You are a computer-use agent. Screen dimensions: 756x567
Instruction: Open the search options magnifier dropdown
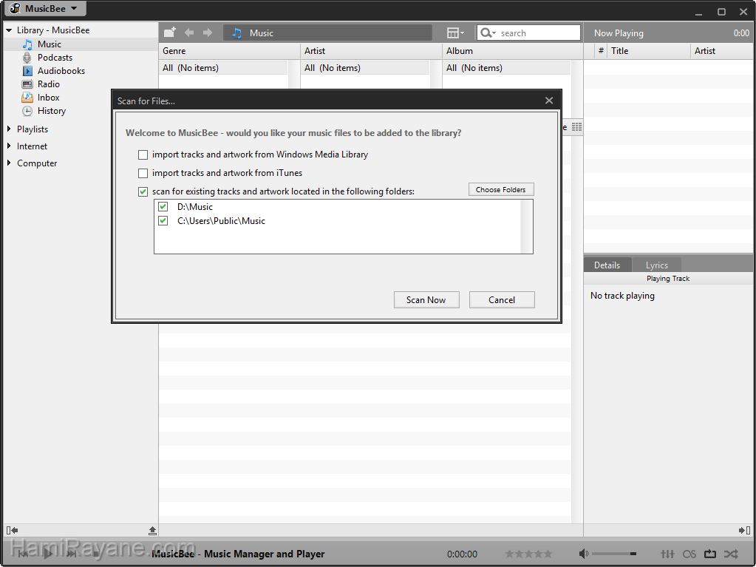[x=488, y=33]
